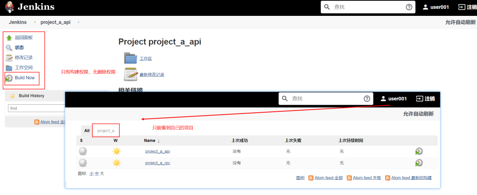The height and width of the screenshot is (195, 477).
Task: Open user001 profile in top header
Action: click(x=436, y=7)
